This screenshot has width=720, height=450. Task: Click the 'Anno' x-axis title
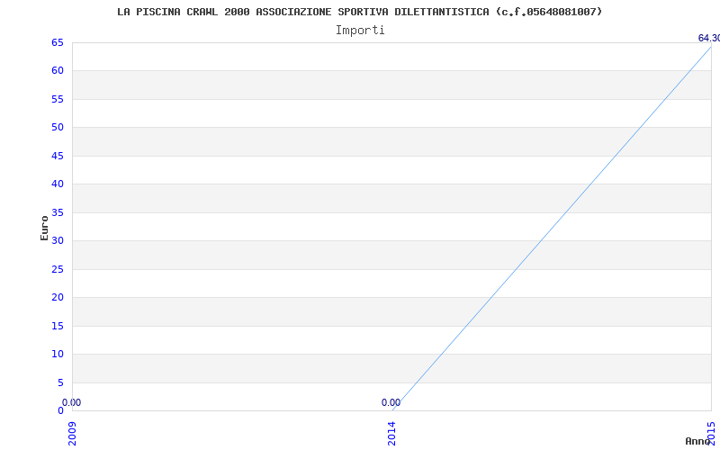coord(697,441)
